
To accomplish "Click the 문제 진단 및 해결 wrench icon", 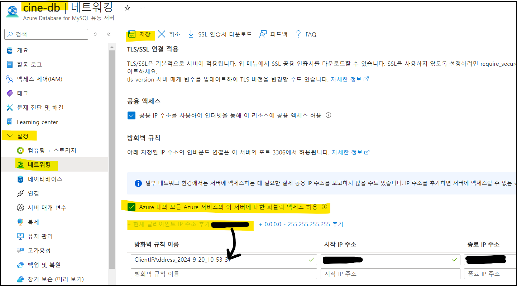I will 10,108.
